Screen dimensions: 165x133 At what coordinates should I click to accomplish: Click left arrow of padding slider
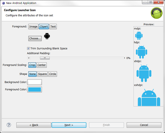[29, 58]
